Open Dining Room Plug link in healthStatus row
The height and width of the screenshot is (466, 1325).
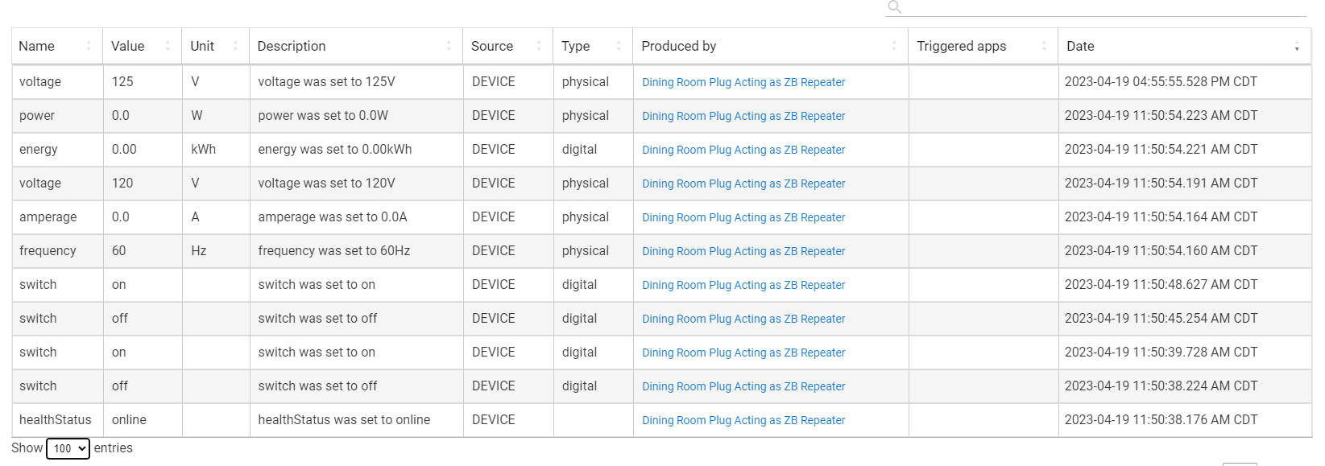pos(743,420)
